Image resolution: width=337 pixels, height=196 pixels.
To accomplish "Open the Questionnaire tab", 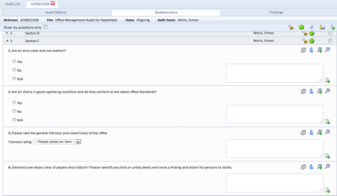I will (166, 13).
